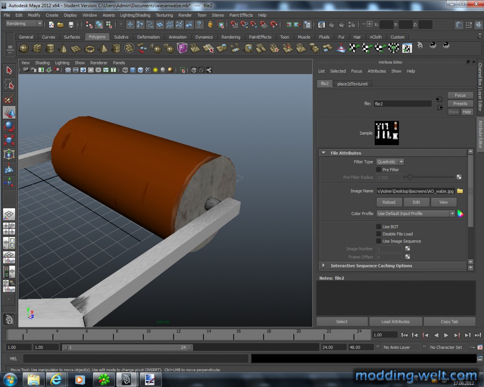The image size is (484, 387).
Task: Click the padlock toolbar icon
Action: [210, 25]
